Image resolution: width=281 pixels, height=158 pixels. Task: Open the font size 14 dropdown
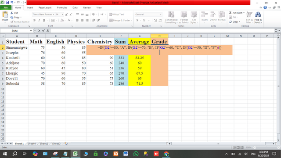62,14
